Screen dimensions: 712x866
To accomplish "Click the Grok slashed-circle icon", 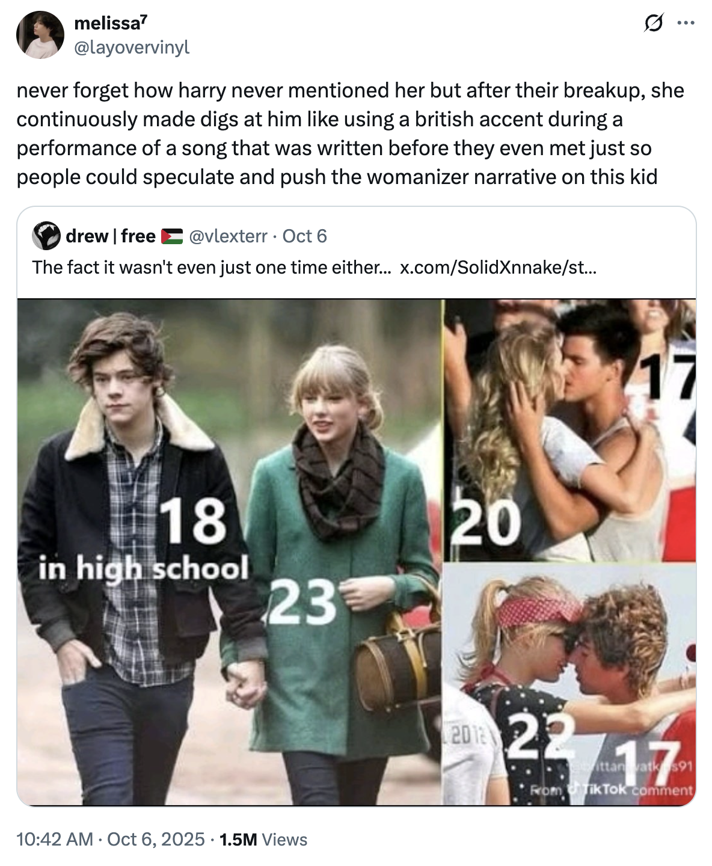I will coord(653,23).
